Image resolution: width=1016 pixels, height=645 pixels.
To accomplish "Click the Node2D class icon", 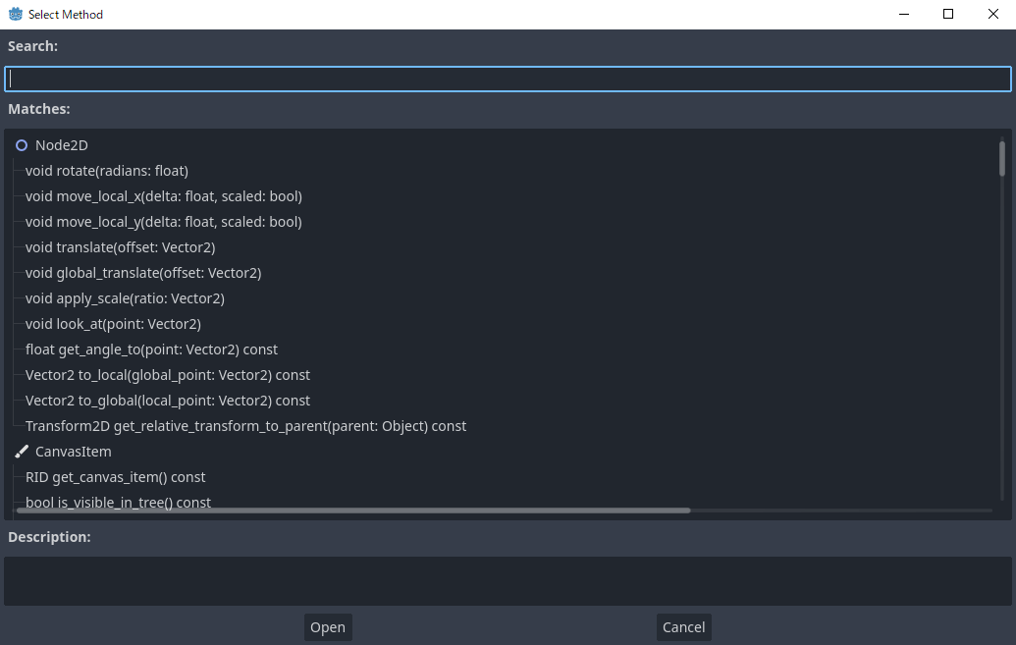I will coord(21,144).
